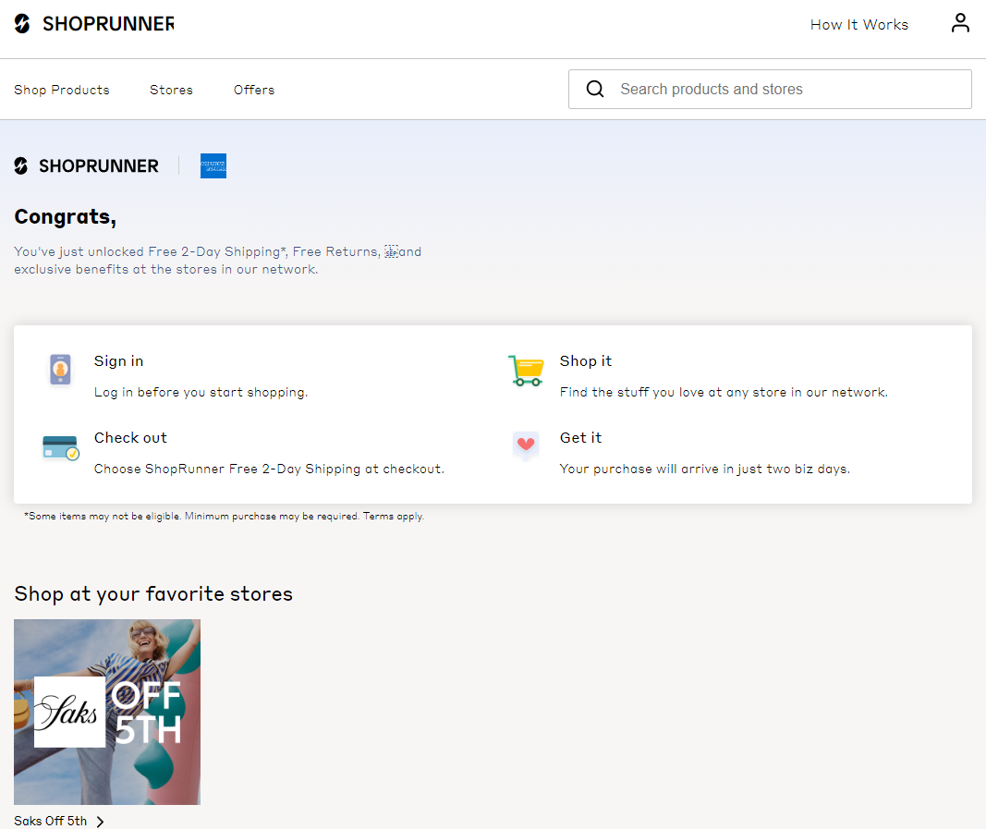
Task: Open the Saks Off 5th text link
Action: point(50,821)
